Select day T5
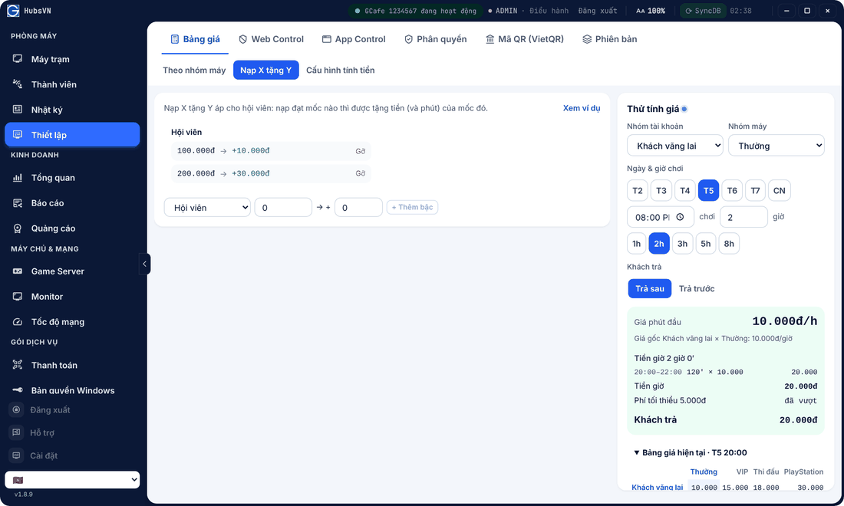The width and height of the screenshot is (844, 506). pos(708,190)
